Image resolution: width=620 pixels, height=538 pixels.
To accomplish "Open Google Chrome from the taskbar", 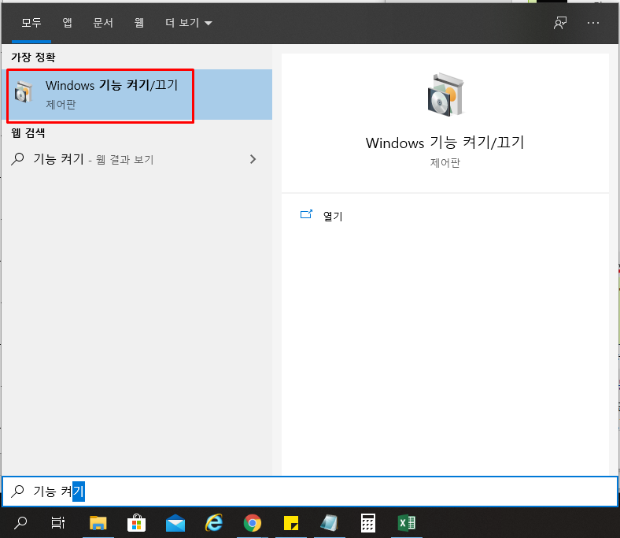I will click(253, 523).
